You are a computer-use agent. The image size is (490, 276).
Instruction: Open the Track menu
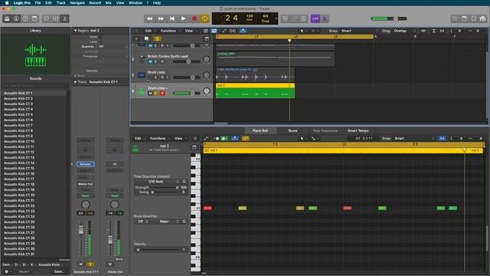click(x=60, y=3)
